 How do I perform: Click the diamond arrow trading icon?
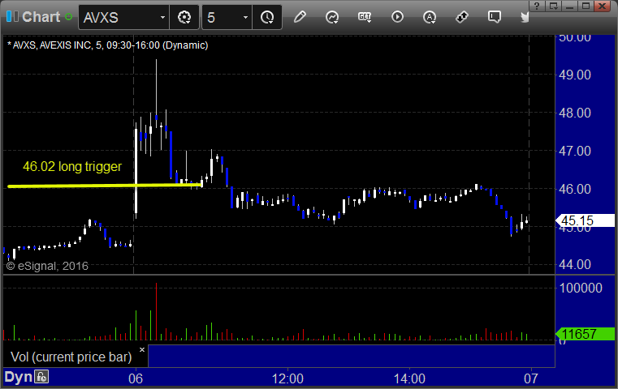(462, 17)
